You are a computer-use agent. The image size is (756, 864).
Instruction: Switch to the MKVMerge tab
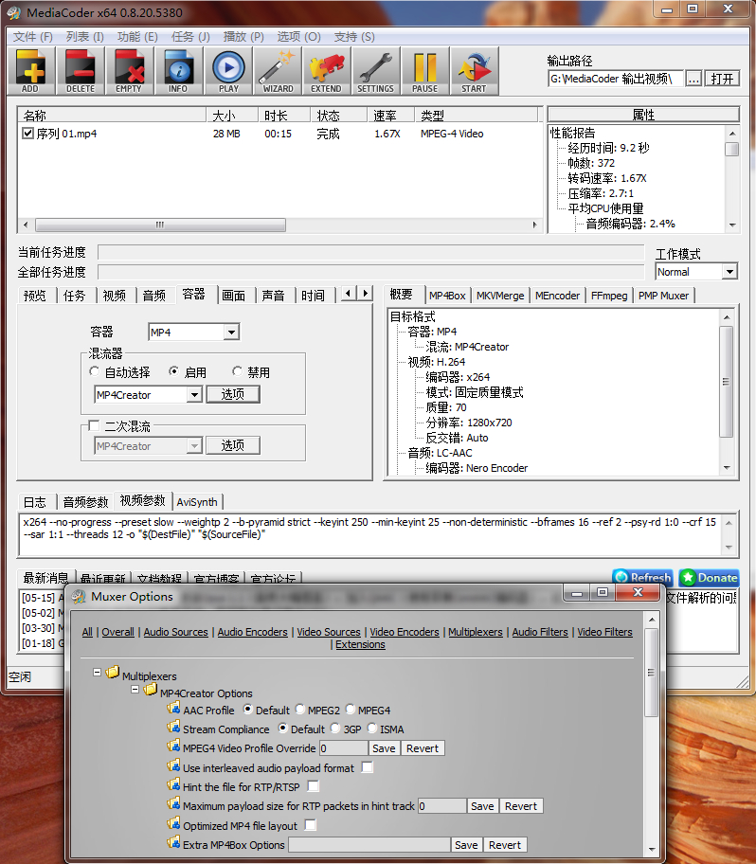pyautogui.click(x=500, y=296)
